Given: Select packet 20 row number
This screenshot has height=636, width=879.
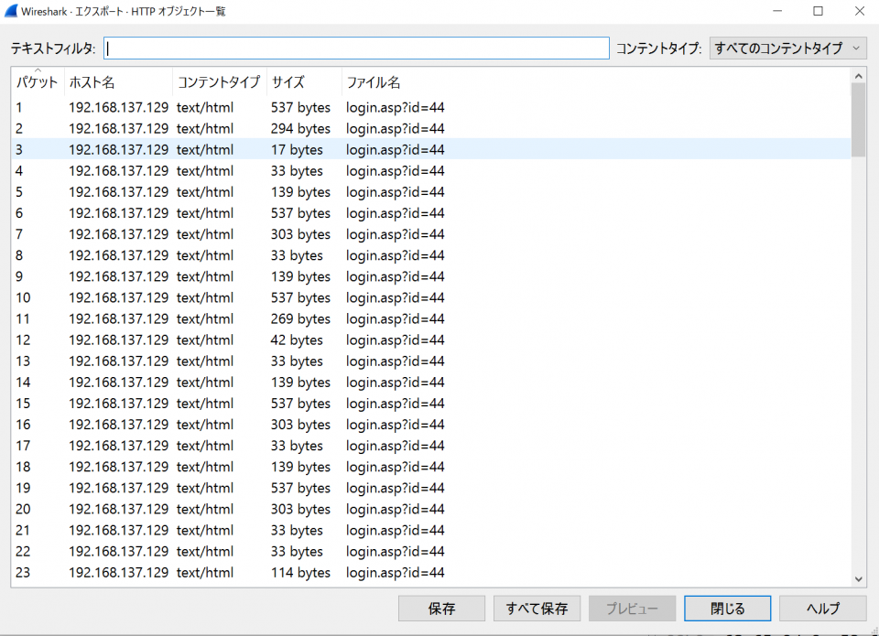Looking at the screenshot, I should [23, 510].
